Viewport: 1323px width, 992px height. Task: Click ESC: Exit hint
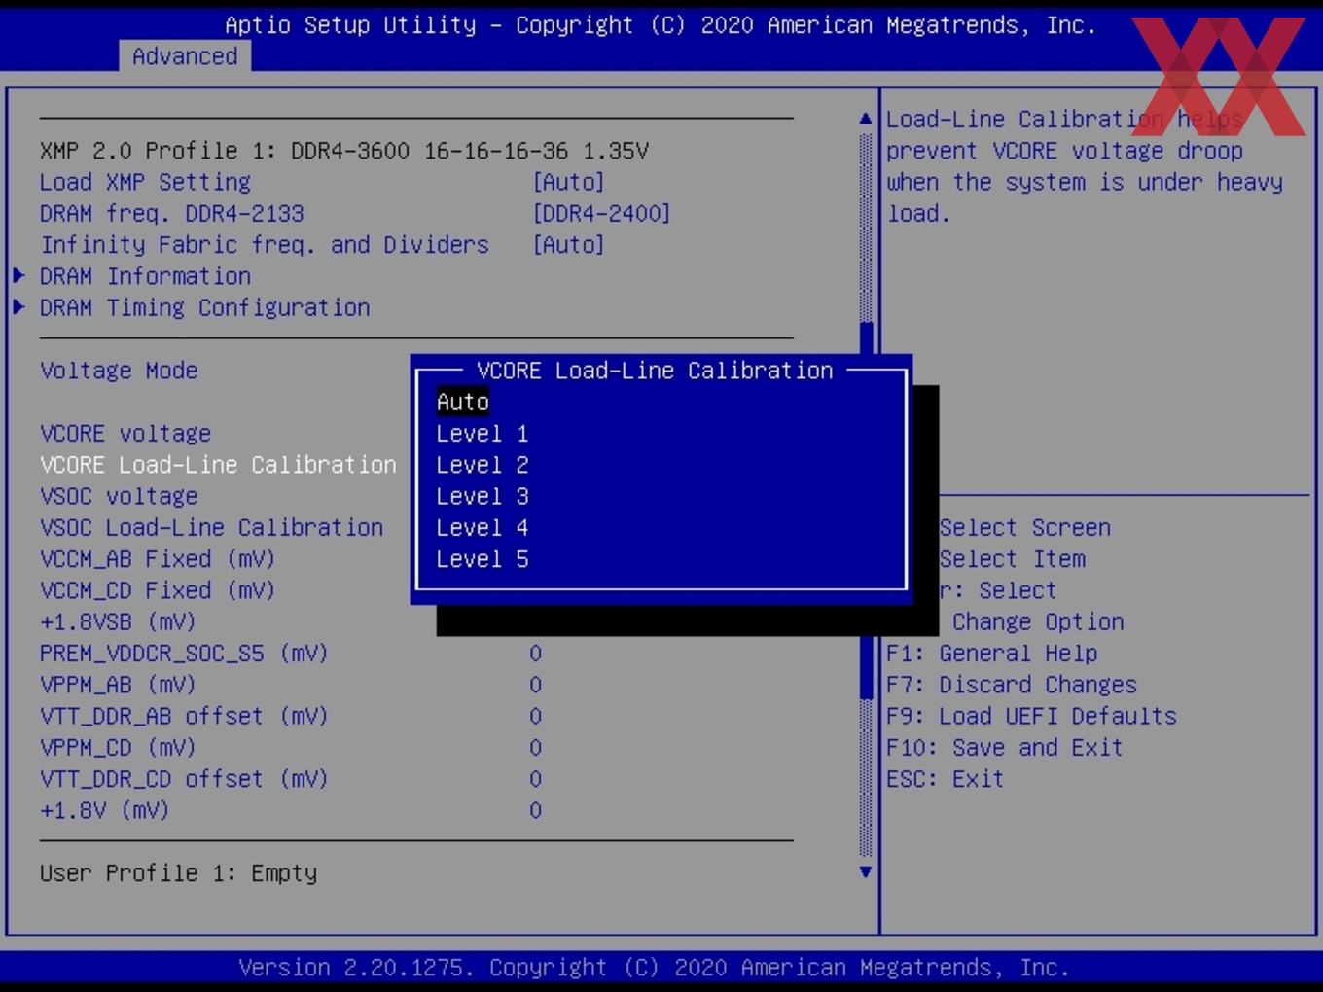point(945,779)
